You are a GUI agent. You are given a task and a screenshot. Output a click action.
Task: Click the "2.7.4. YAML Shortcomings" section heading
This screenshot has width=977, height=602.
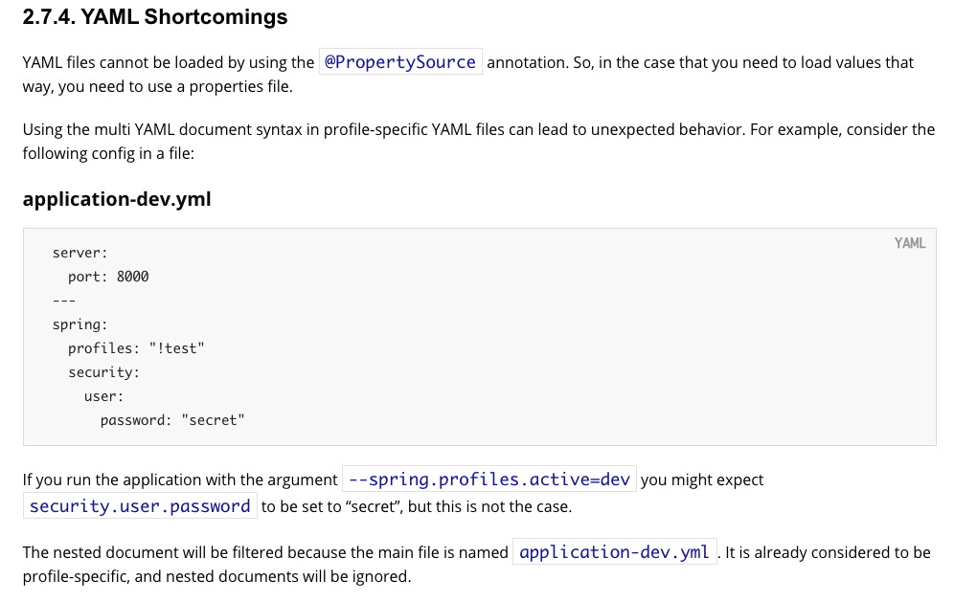point(155,17)
